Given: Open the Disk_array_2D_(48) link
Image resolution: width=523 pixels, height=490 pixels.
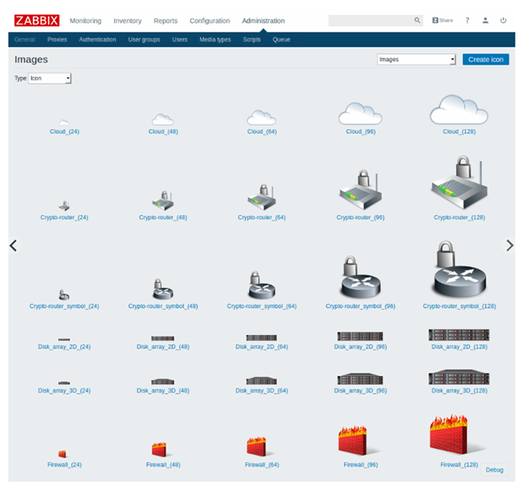Looking at the screenshot, I should pos(163,347).
